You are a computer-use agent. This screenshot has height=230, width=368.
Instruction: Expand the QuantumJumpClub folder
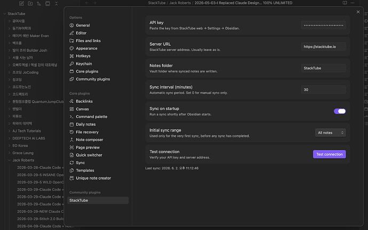pyautogui.click(x=10, y=101)
